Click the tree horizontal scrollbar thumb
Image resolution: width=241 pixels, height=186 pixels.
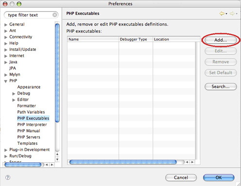click(23, 165)
